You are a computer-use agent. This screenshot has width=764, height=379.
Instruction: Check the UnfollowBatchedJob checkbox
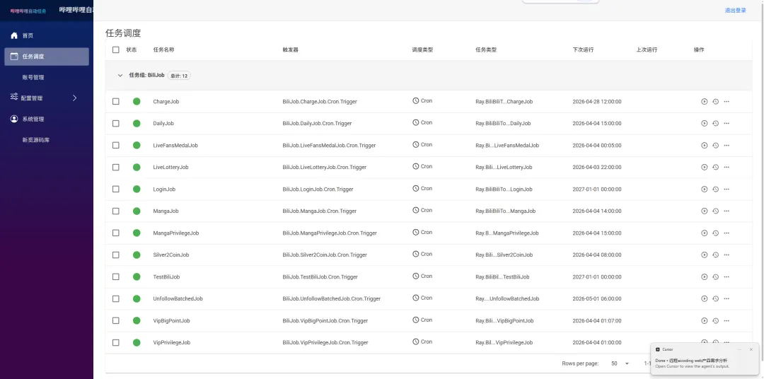coord(116,299)
